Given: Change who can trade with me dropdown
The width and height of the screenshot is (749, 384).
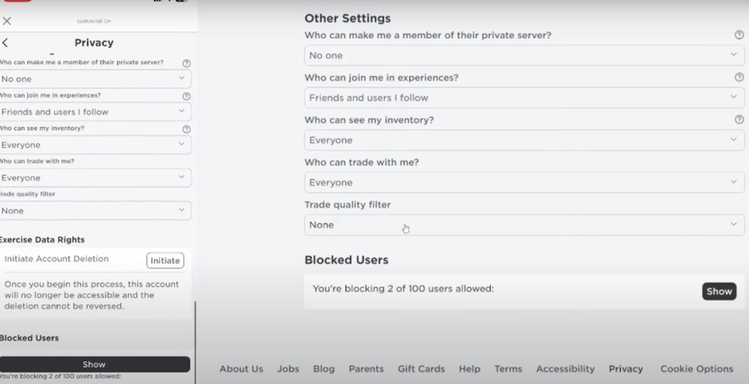Looking at the screenshot, I should (524, 182).
